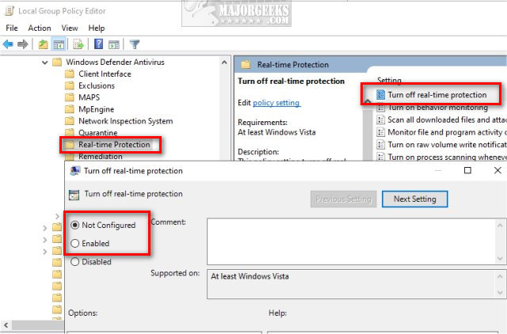The height and width of the screenshot is (334, 507).
Task: Toggle the Show/Hide Console Tree icon
Action: tap(59, 44)
